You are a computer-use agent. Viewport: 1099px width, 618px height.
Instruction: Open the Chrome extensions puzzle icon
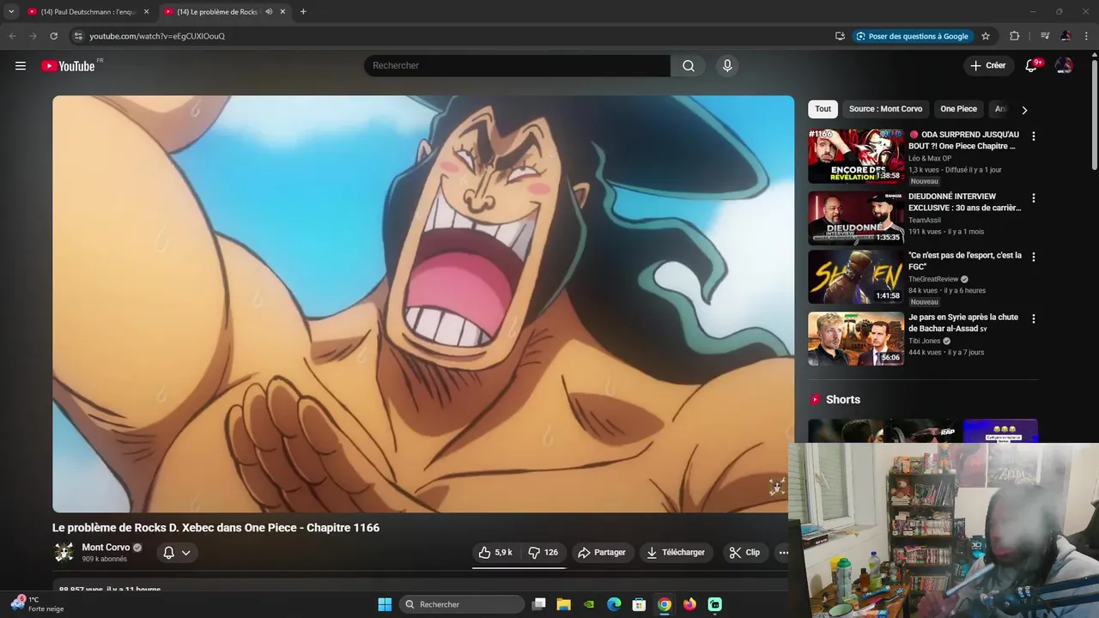point(1015,36)
